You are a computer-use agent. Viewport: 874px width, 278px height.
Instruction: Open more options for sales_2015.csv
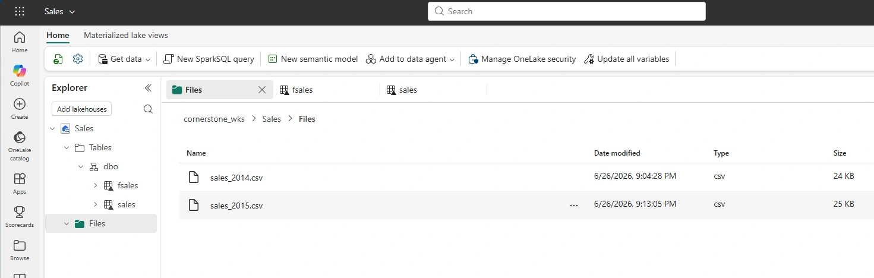pyautogui.click(x=573, y=205)
